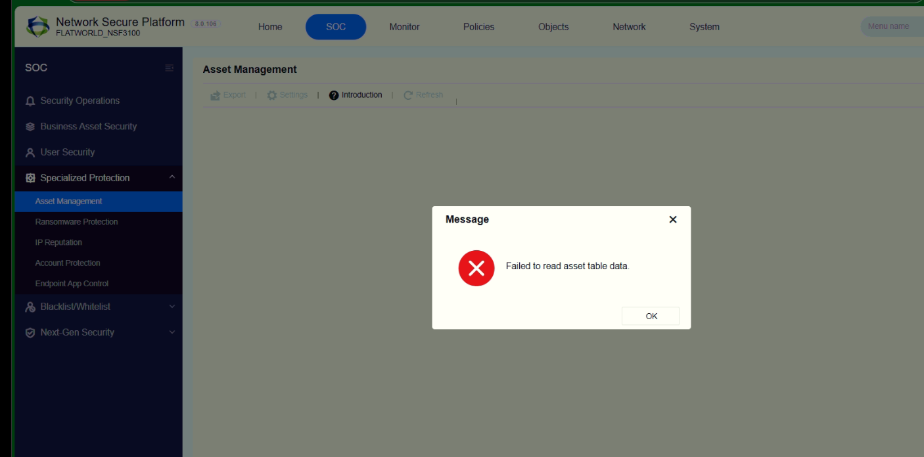Image resolution: width=924 pixels, height=457 pixels.
Task: Open Ransomware Protection in the sidebar
Action: pyautogui.click(x=76, y=222)
